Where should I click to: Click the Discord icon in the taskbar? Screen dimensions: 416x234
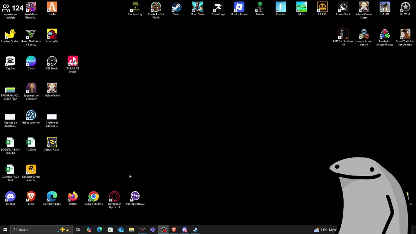185,230
